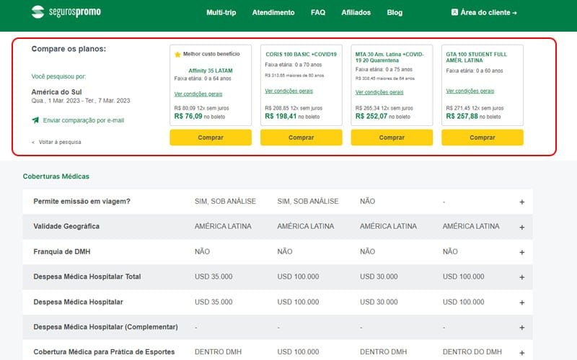Open Ver condições gerais for GTA 100 STUDENT
The image size is (577, 360).
[x=470, y=91]
